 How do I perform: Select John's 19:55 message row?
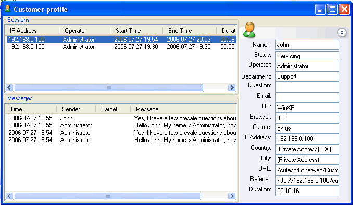point(121,118)
